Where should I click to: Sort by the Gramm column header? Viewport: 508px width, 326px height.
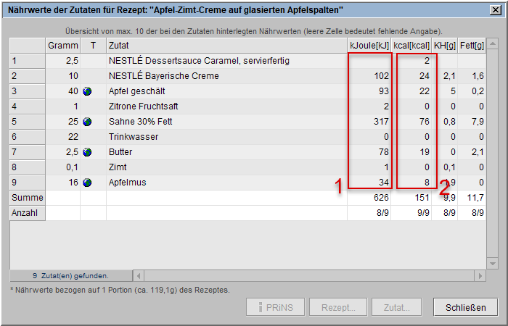[62, 46]
